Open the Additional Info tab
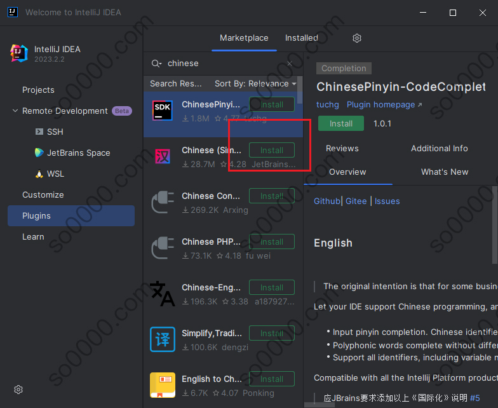Image resolution: width=498 pixels, height=408 pixels. 440,149
